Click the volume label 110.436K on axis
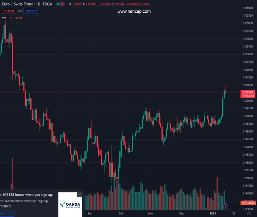Viewport: 257px width, 217px height. [x=248, y=203]
